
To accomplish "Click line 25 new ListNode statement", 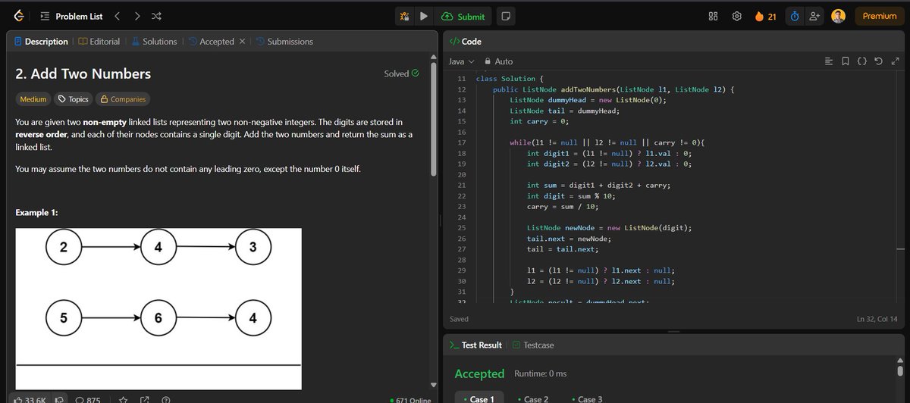I will [610, 228].
